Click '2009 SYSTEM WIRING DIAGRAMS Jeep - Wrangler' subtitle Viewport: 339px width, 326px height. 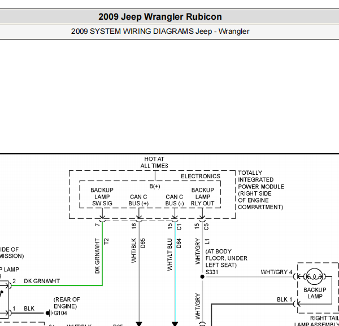click(160, 32)
